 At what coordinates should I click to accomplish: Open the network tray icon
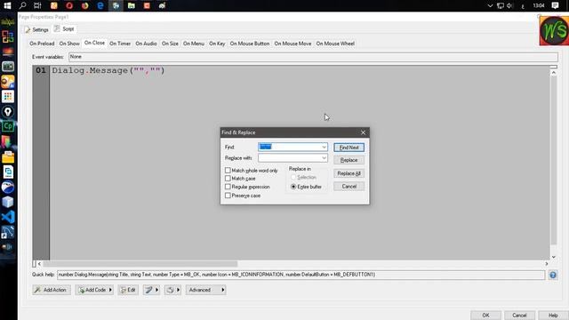pos(501,5)
